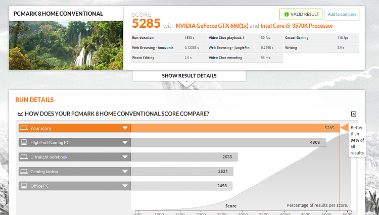Expand the High End Gaming PC dropdown arrow
The width and height of the screenshot is (379, 215).
(125, 143)
